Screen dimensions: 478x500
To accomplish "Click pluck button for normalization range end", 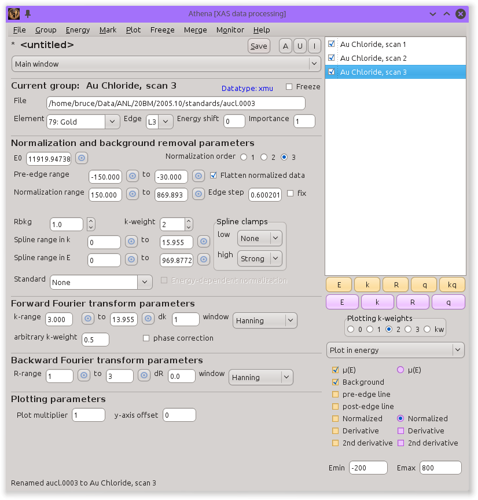I will coord(198,194).
